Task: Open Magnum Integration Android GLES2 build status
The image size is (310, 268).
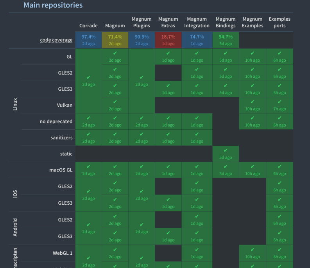Action: coord(197,220)
